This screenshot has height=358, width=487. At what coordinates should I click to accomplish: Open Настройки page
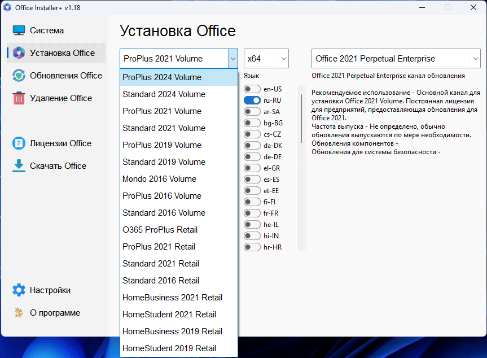56,290
